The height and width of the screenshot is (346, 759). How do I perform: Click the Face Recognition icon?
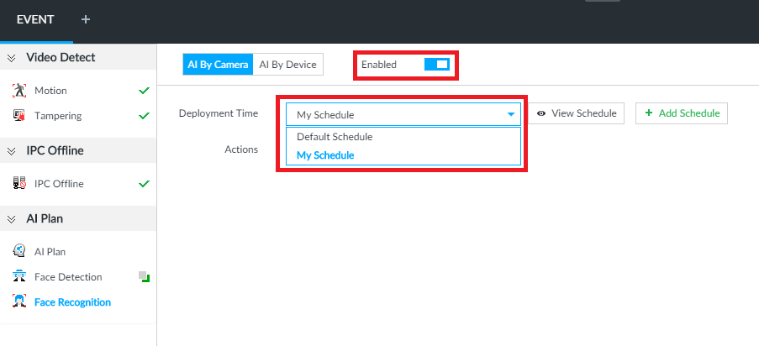click(x=20, y=301)
